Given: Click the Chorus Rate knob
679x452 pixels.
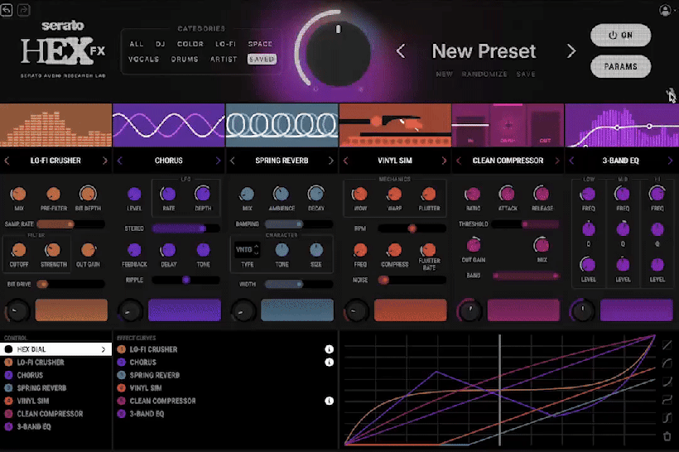Looking at the screenshot, I should 168,194.
